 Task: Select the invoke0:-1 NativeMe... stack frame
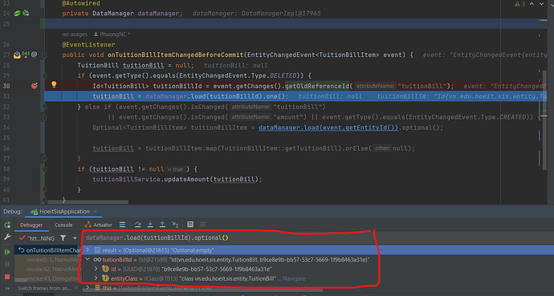pyautogui.click(x=47, y=260)
